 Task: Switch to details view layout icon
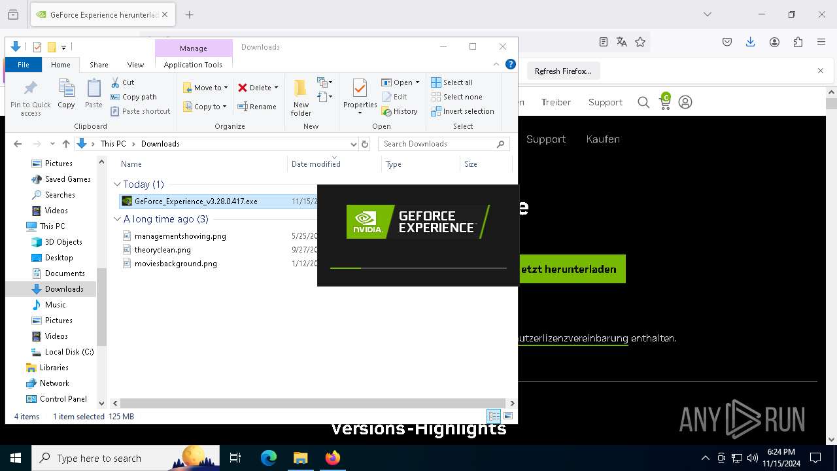494,416
